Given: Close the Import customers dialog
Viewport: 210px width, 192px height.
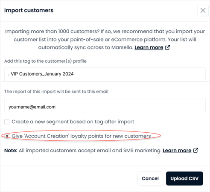Looking at the screenshot, I should tap(203, 10).
